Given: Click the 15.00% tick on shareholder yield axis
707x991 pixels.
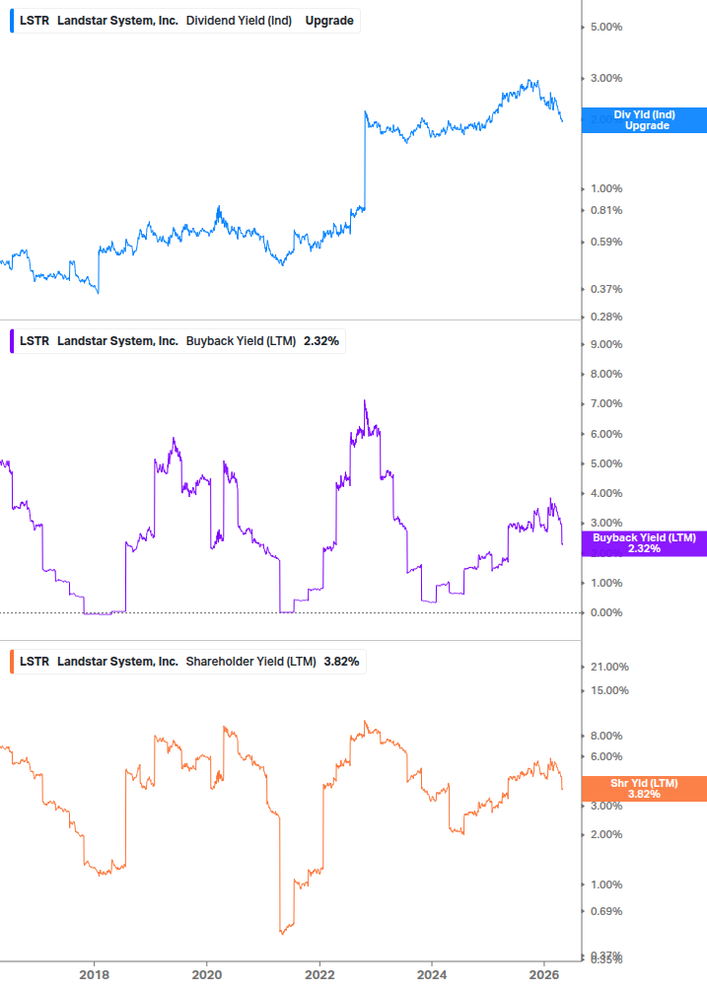Looking at the screenshot, I should [609, 691].
